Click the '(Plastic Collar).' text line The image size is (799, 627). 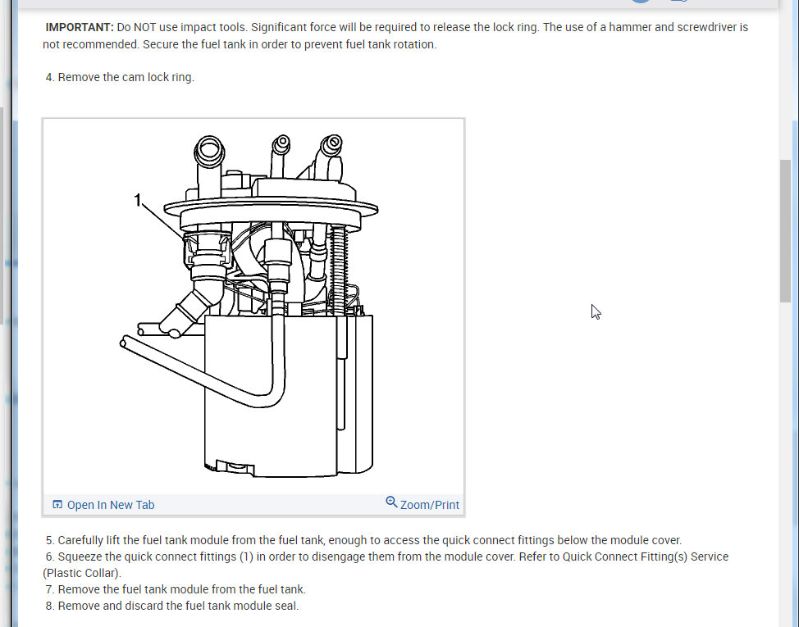(x=82, y=573)
